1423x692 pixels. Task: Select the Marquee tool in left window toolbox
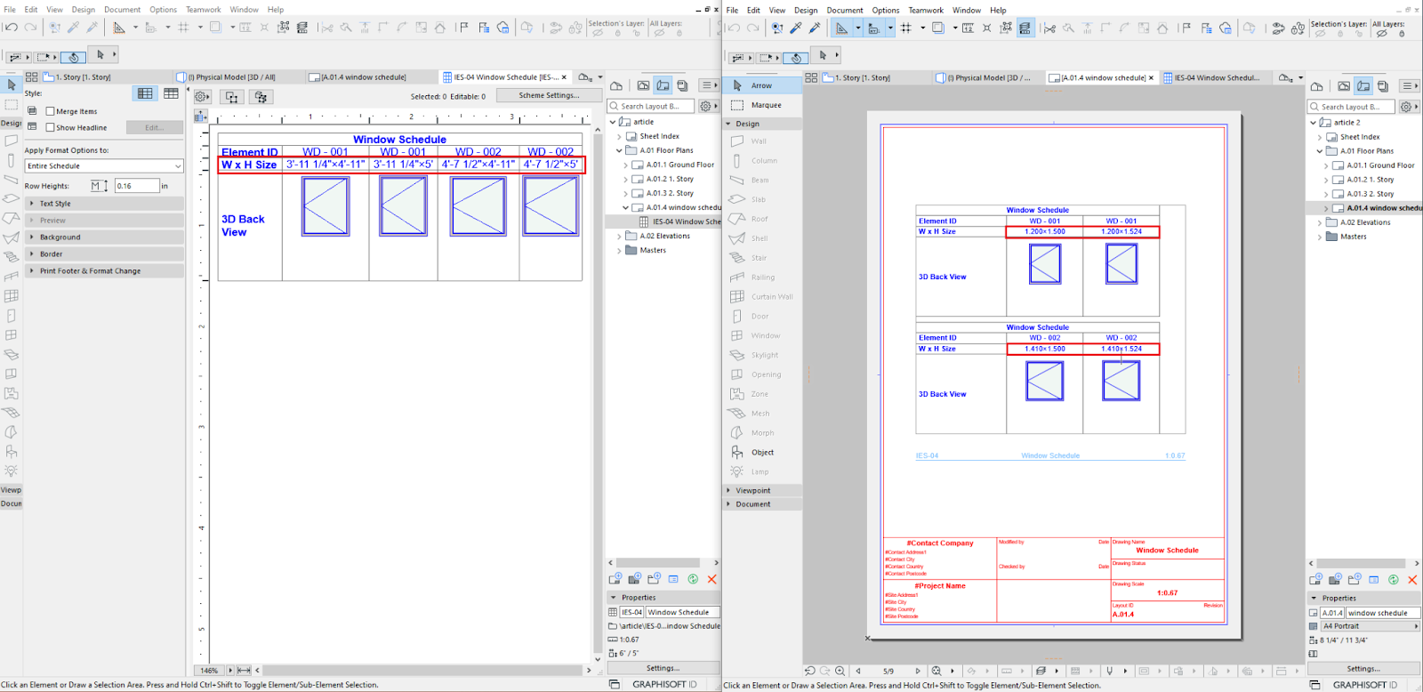pos(12,105)
